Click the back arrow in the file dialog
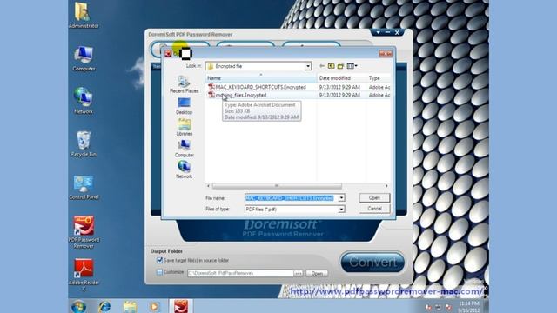Image resolution: width=557 pixels, height=313 pixels. 322,66
